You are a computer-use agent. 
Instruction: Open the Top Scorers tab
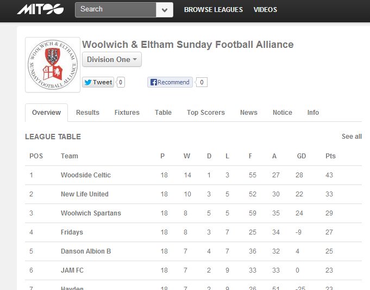206,113
